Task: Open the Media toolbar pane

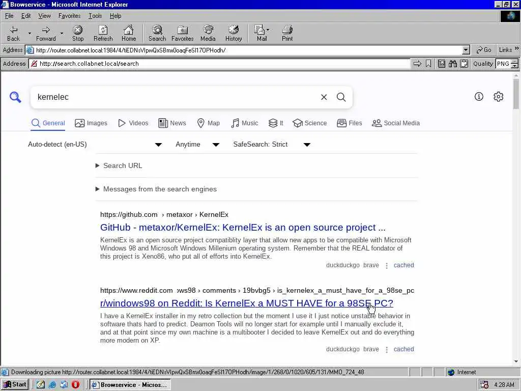Action: pos(208,33)
